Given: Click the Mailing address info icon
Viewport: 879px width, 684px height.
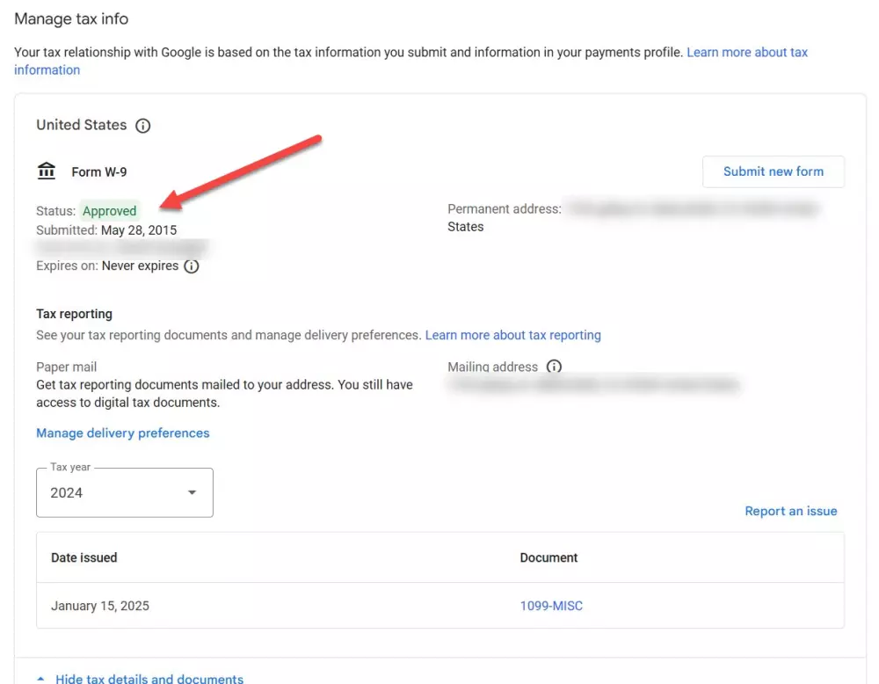Looking at the screenshot, I should (554, 367).
